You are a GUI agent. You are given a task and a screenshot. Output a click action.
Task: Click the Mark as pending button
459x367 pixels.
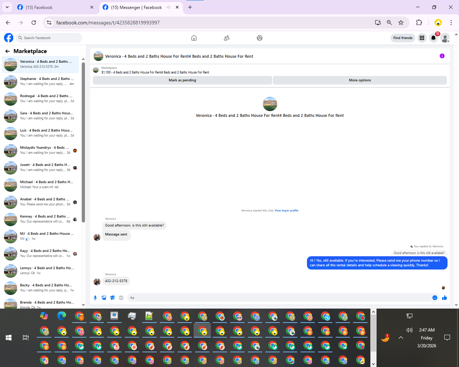click(x=182, y=80)
